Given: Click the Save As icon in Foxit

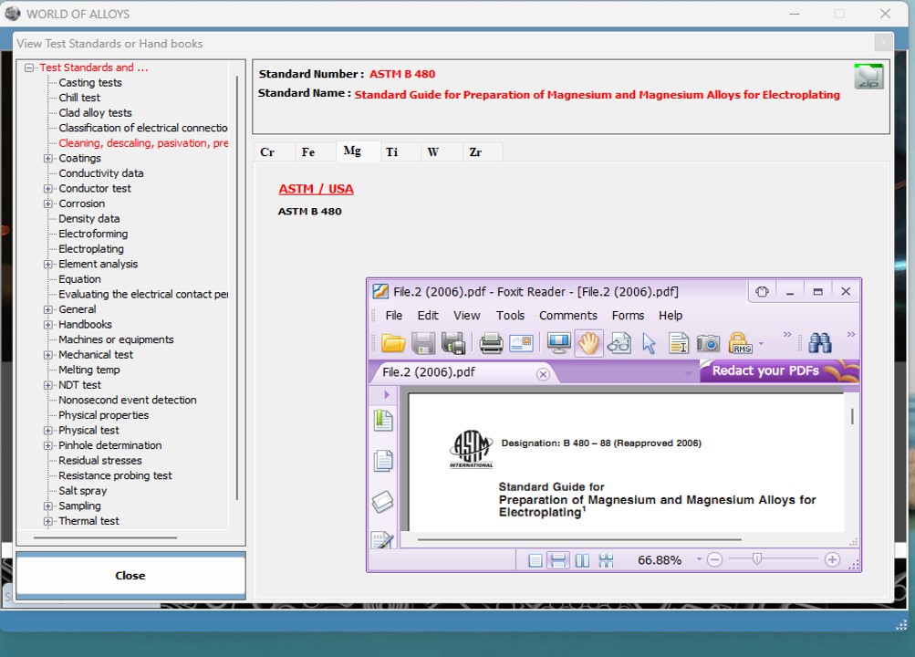Looking at the screenshot, I should click(x=453, y=343).
